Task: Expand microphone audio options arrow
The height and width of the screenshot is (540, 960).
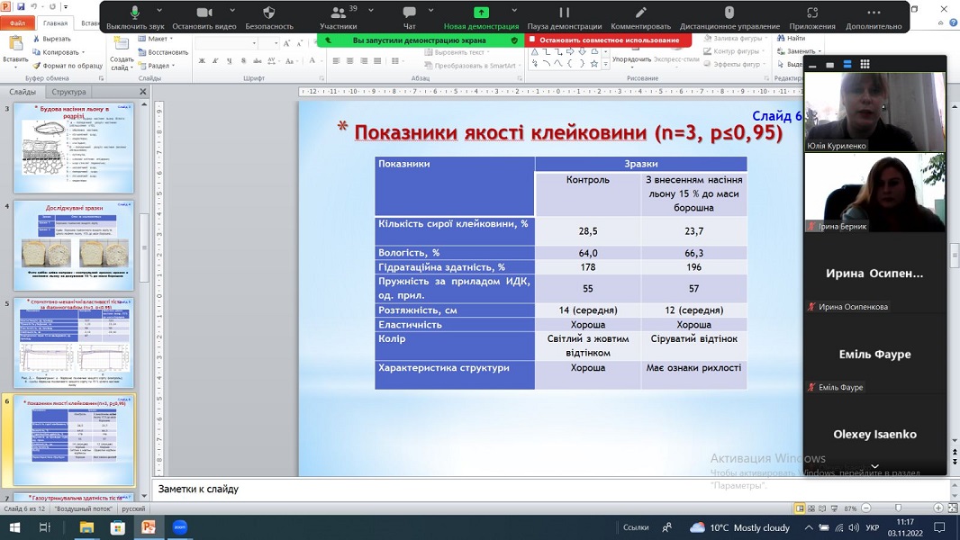Action: [x=159, y=11]
